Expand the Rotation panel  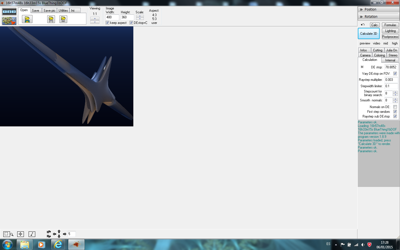[379, 17]
